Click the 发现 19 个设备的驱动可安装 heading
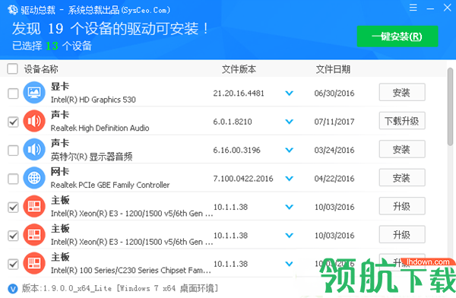This screenshot has height=298, width=456. click(x=110, y=29)
